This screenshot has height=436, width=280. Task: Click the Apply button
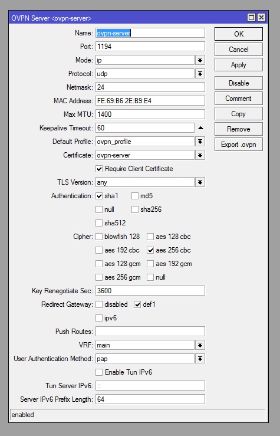pos(239,65)
